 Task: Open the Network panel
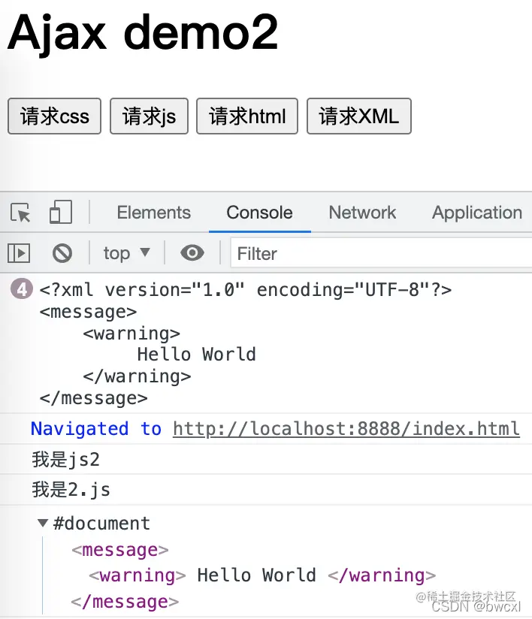[x=362, y=213]
